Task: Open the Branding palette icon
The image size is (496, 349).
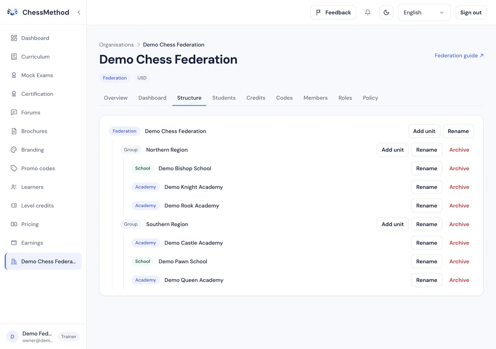Action: click(x=14, y=150)
